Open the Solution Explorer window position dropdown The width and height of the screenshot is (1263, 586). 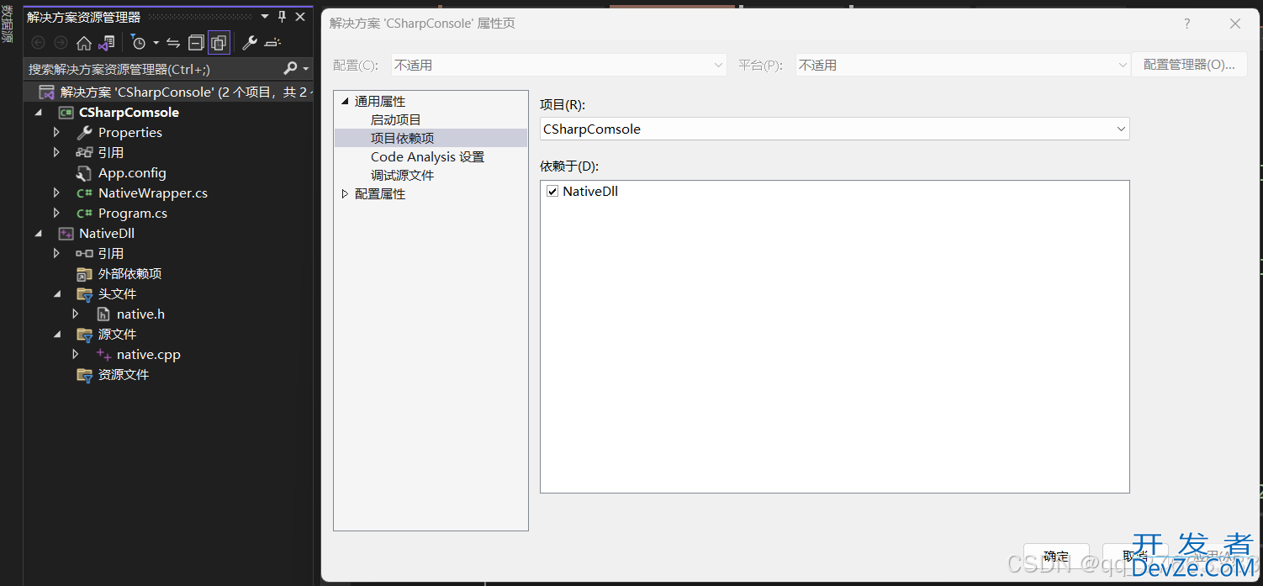266,17
